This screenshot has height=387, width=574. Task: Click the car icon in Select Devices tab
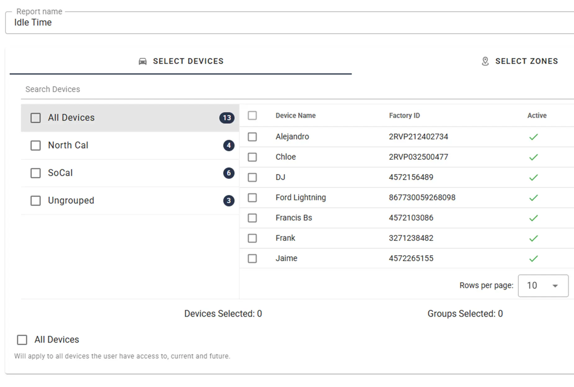pyautogui.click(x=142, y=61)
